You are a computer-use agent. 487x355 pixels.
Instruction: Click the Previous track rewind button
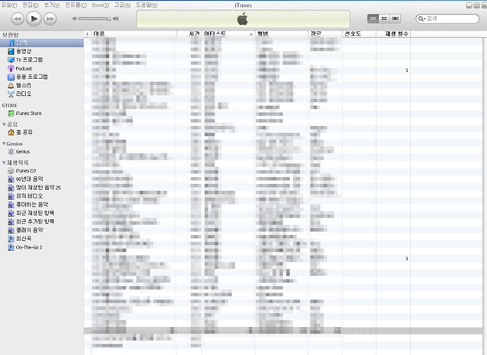(x=18, y=19)
